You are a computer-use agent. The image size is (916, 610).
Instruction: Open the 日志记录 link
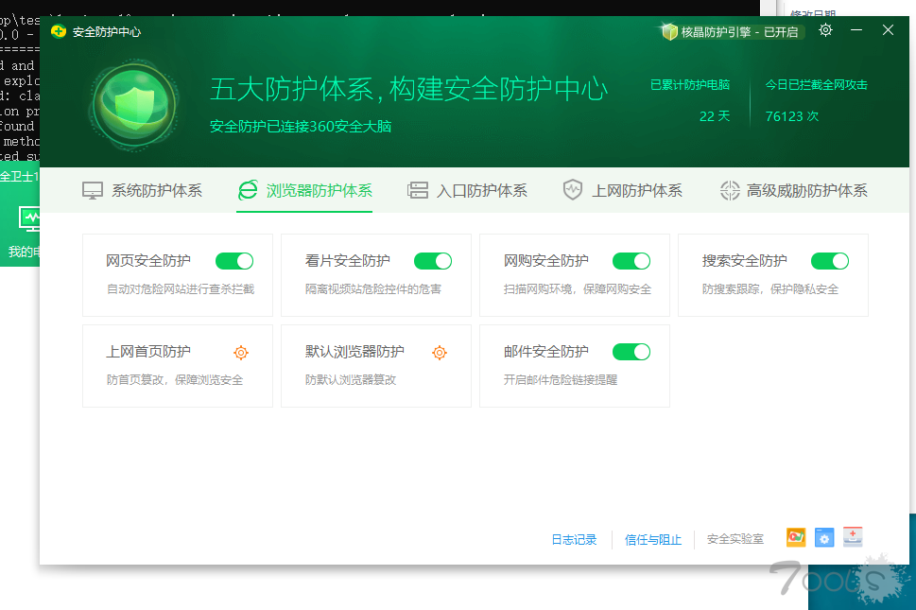coord(574,539)
